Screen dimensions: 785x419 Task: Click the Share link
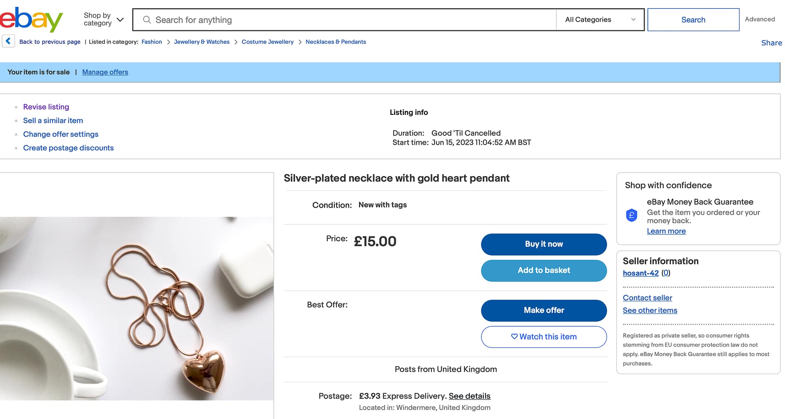(771, 43)
